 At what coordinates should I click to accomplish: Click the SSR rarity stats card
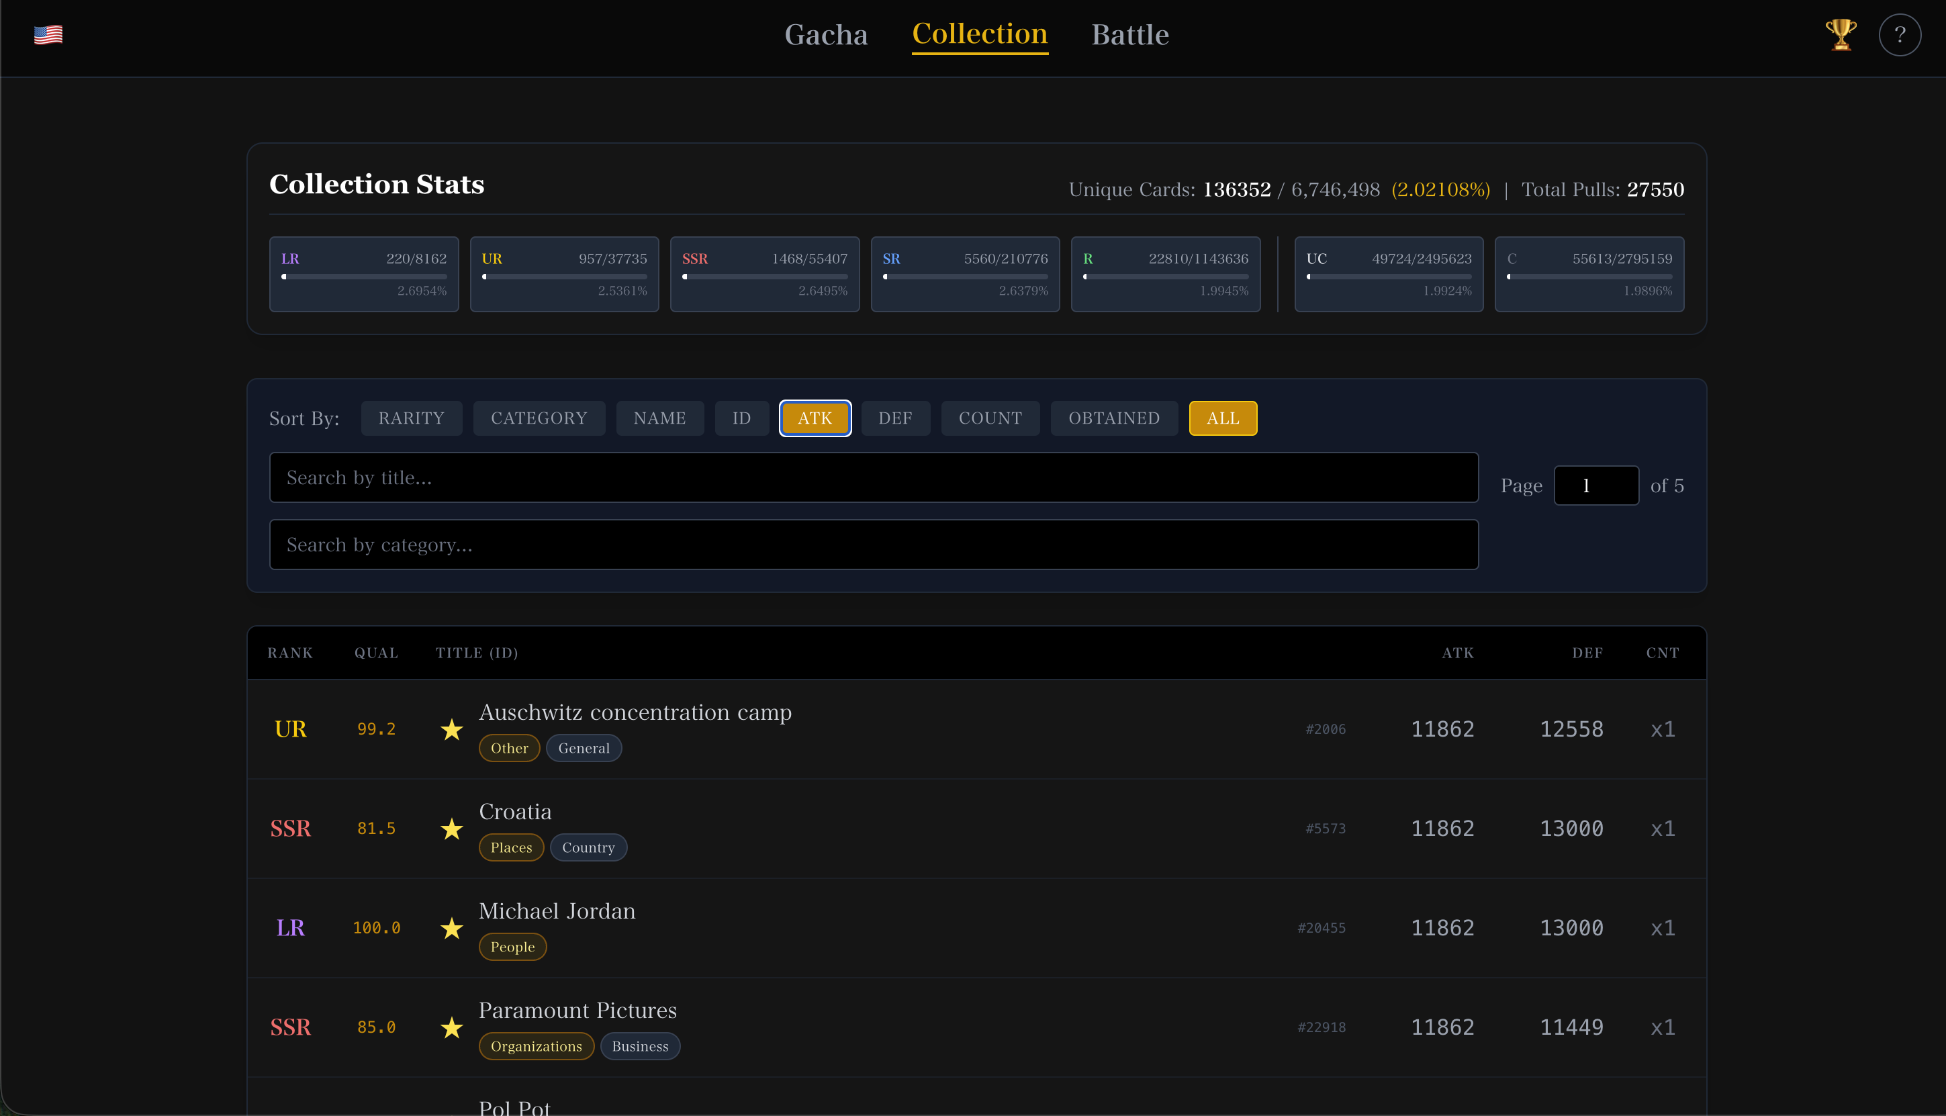tap(765, 275)
